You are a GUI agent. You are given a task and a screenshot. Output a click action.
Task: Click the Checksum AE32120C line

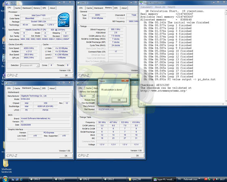(x=155, y=85)
